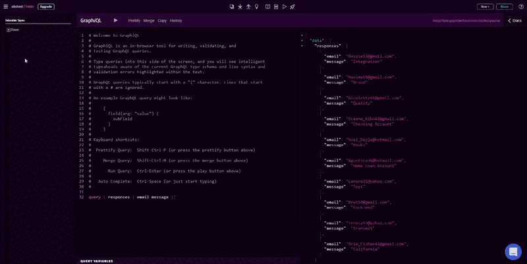The height and width of the screenshot is (264, 527).
Task: Open History in GraphiQL toolbar
Action: [x=176, y=20]
